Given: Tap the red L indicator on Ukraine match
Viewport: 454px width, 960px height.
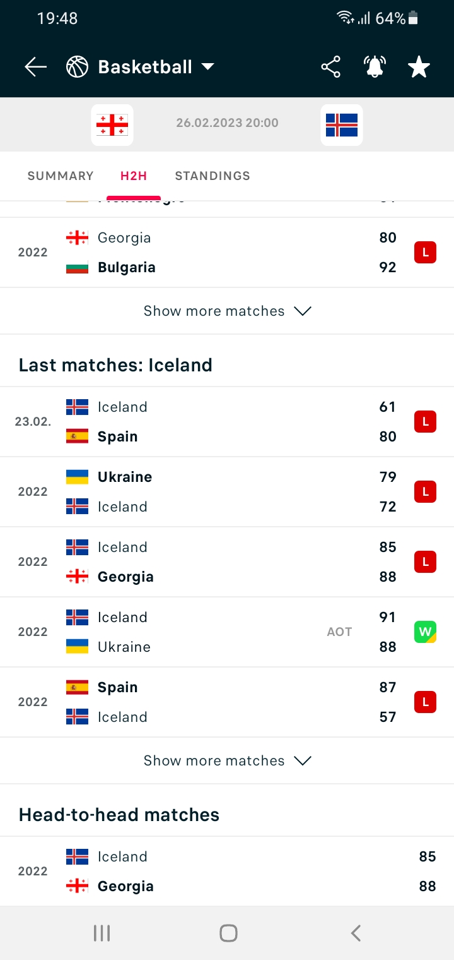Looking at the screenshot, I should [425, 491].
